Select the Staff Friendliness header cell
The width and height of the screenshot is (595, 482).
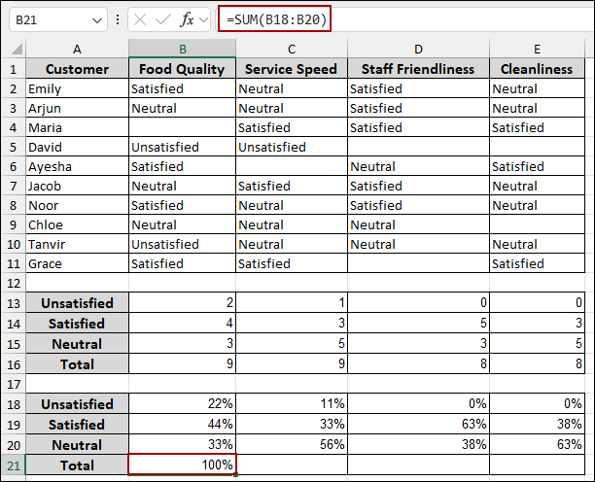(418, 69)
